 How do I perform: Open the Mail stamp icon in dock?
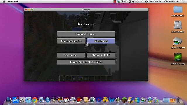click(41, 100)
